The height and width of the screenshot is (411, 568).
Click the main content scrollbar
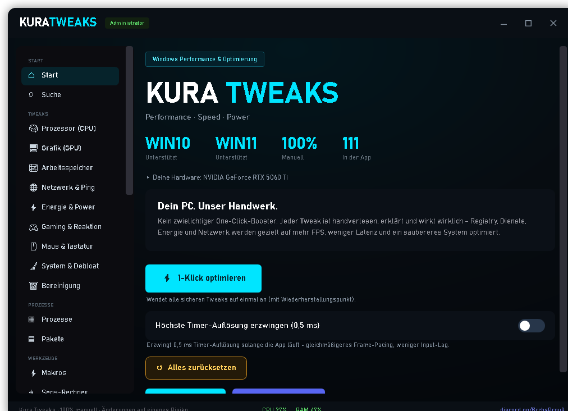[563, 209]
